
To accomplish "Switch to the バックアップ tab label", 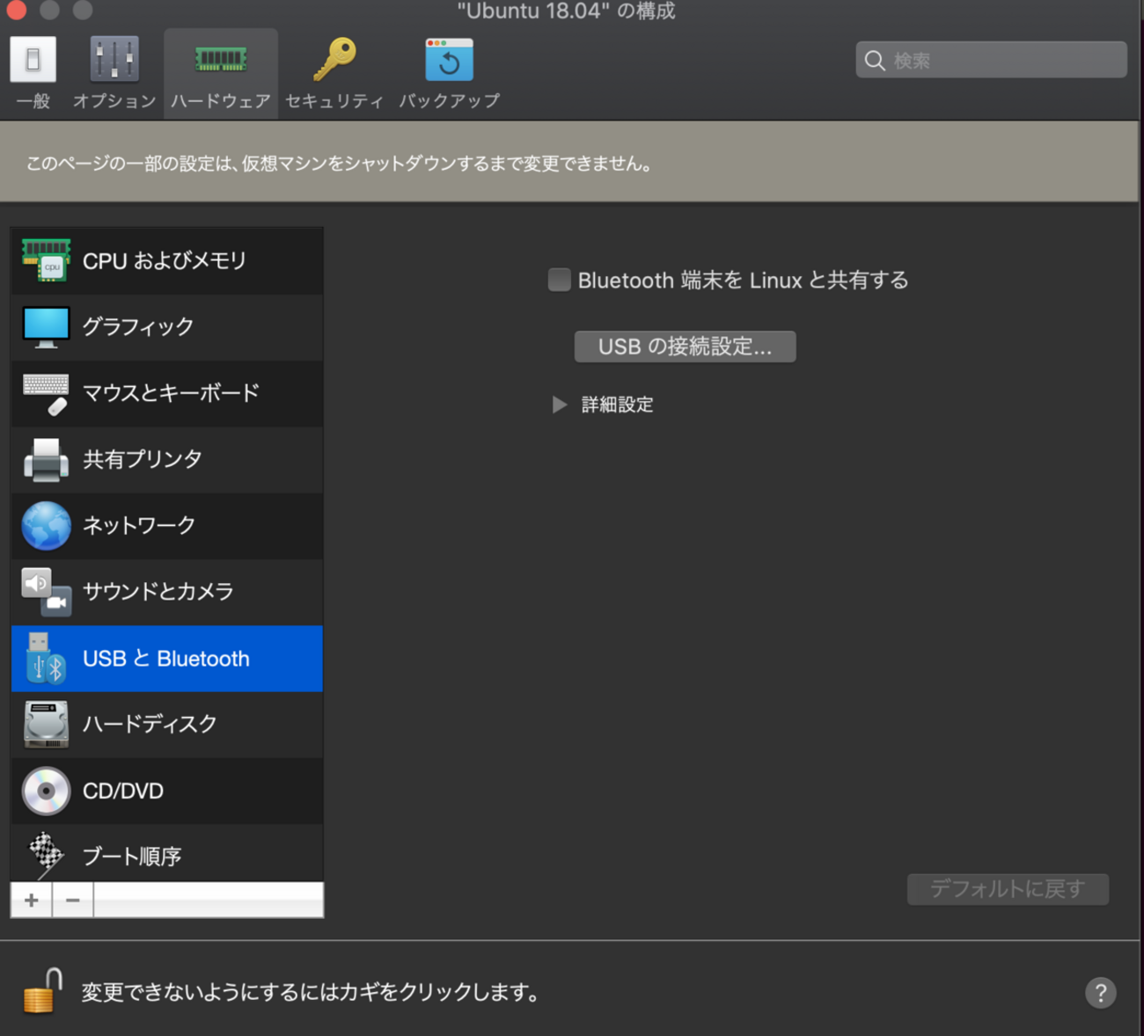I will (449, 101).
